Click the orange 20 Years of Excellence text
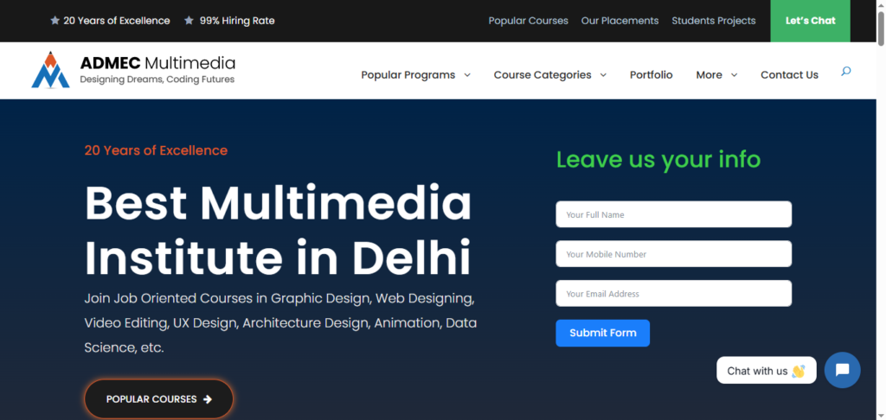 156,150
